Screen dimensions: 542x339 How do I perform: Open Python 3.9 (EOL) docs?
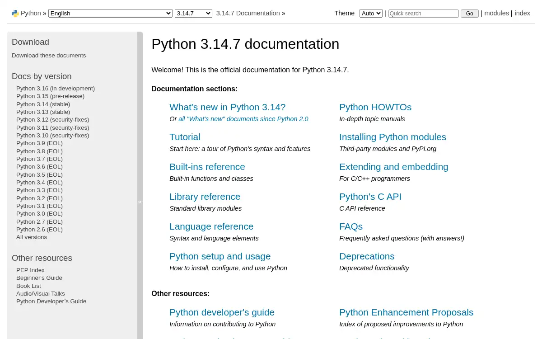click(39, 143)
